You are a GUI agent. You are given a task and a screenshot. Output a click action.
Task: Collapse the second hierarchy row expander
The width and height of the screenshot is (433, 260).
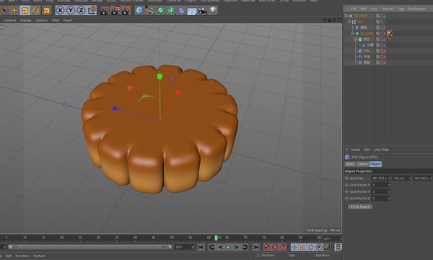349,22
